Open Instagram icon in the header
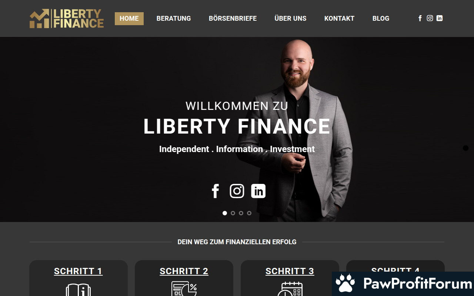This screenshot has width=474, height=296. tap(430, 18)
